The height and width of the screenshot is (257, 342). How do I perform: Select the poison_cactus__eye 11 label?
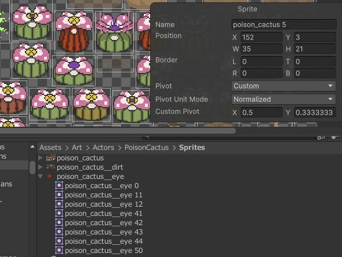(104, 195)
